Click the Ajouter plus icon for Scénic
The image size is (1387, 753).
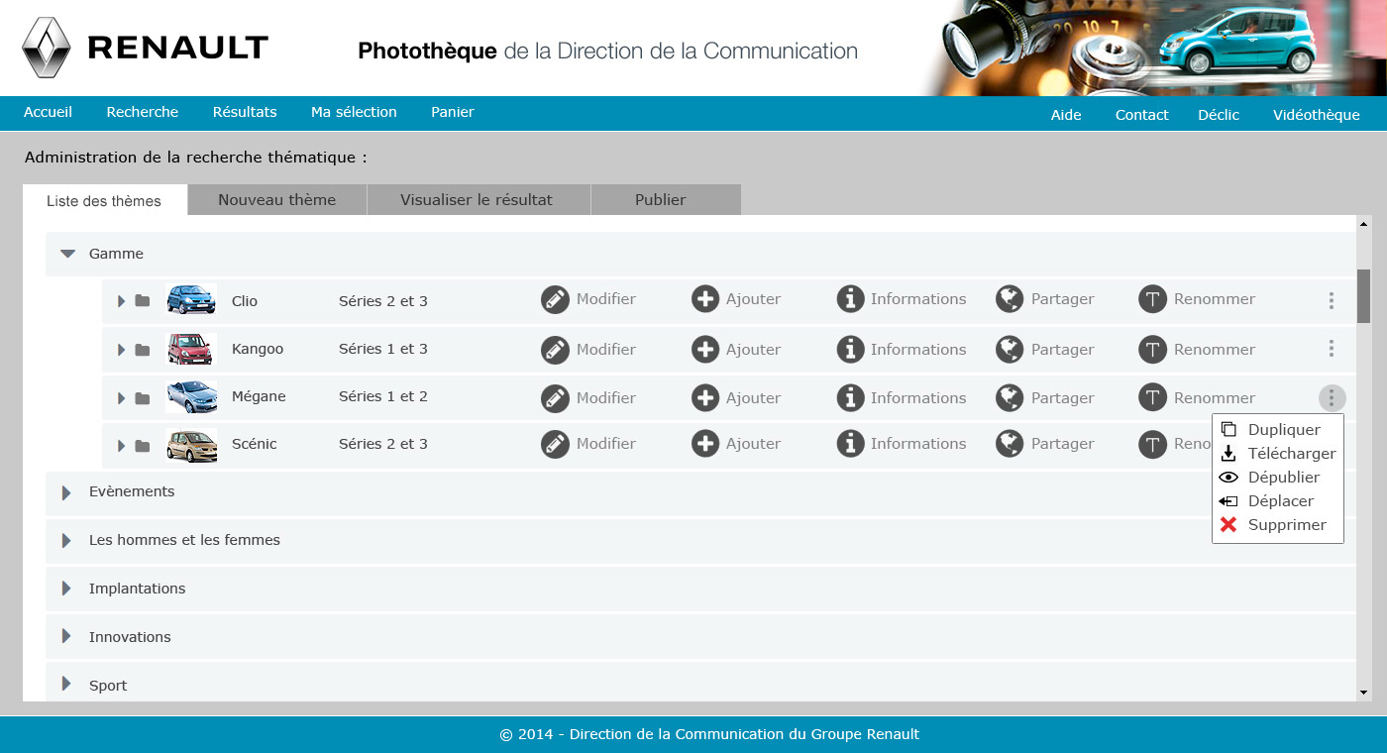pos(705,444)
